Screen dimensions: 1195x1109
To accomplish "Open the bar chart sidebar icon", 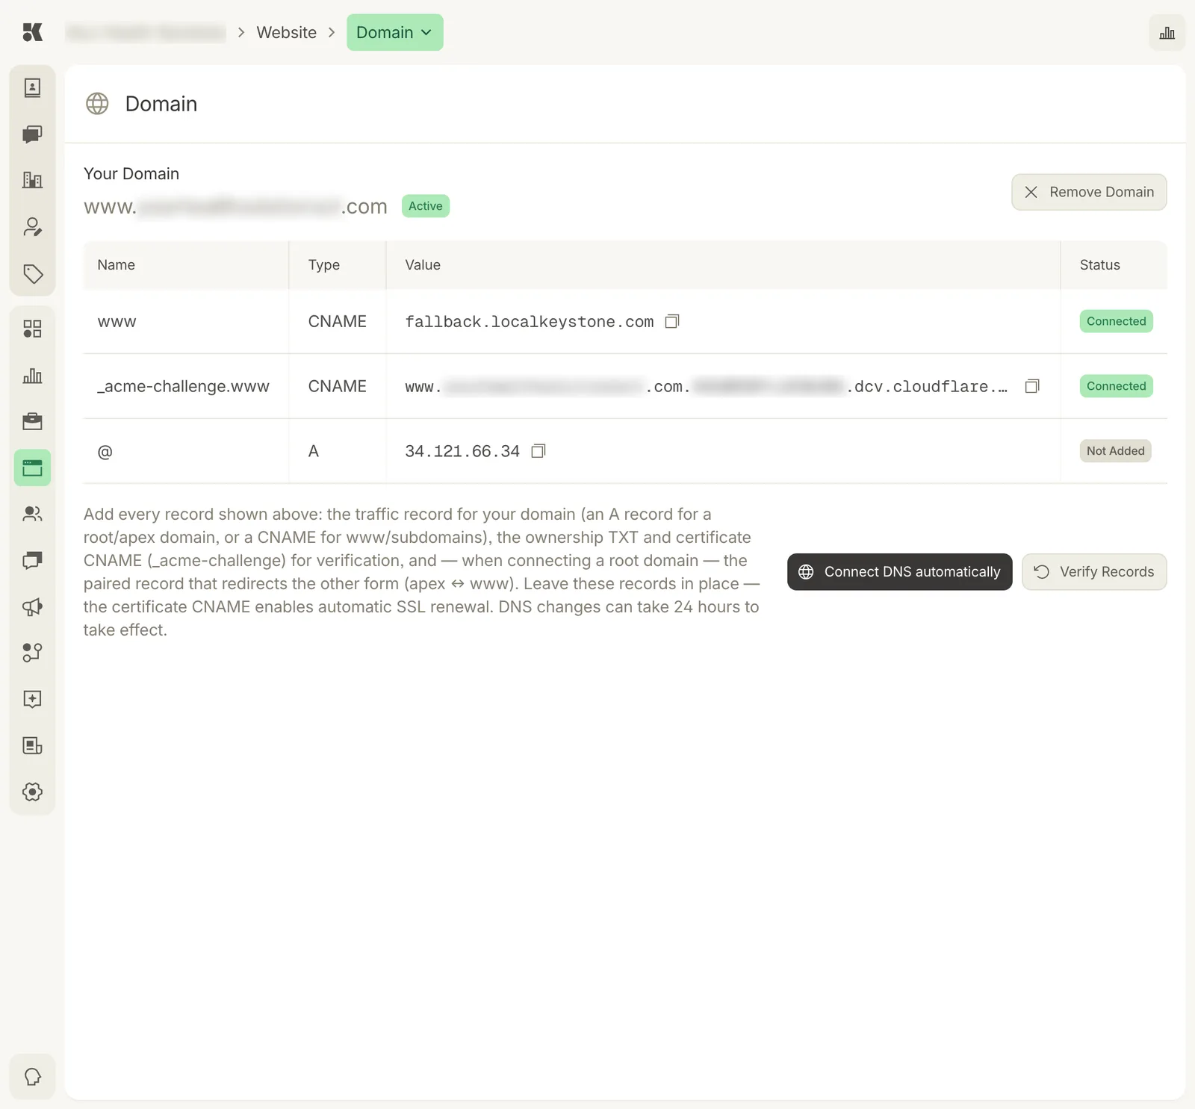I will [32, 375].
